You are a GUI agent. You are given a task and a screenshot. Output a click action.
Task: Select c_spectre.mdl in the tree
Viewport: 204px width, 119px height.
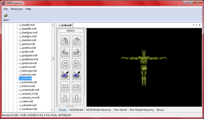27,44
